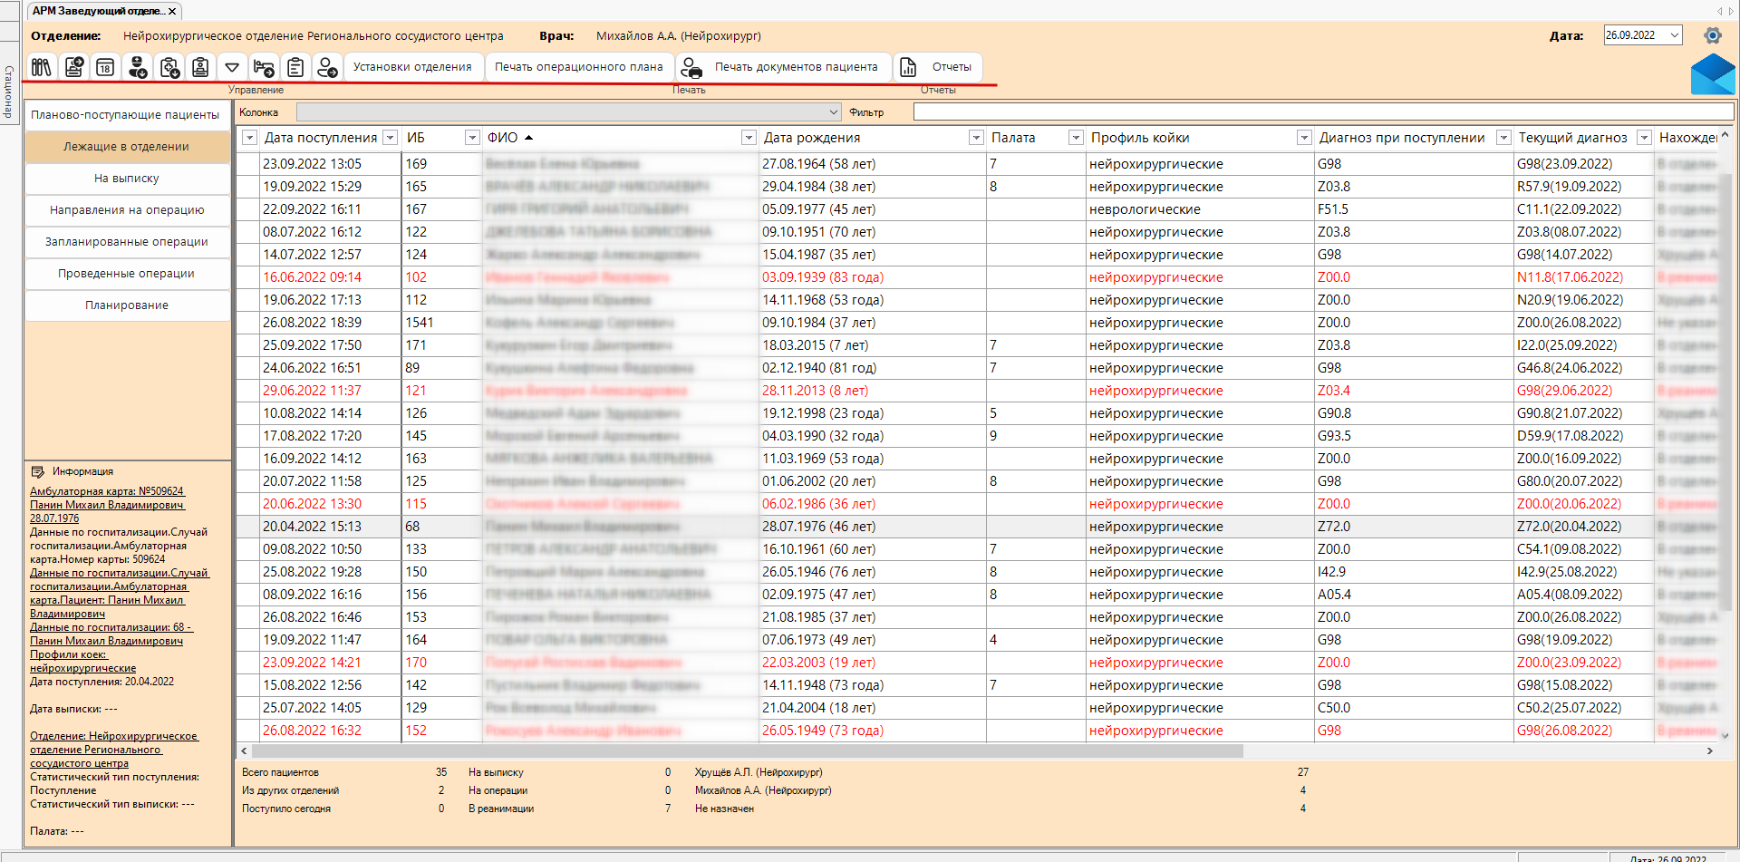1740x862 pixels.
Task: Open the Стационар side tab
Action: pyautogui.click(x=9, y=92)
